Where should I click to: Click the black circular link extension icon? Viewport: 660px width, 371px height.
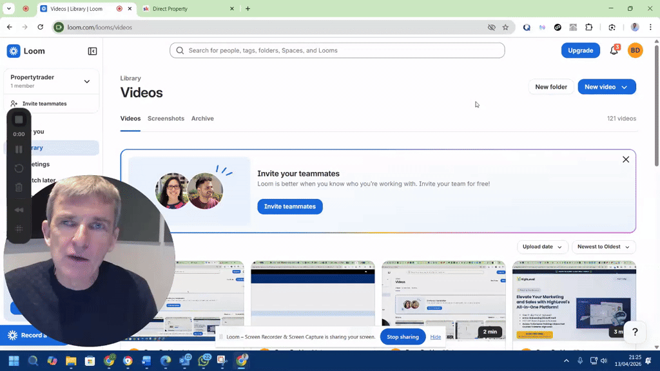coord(558,27)
